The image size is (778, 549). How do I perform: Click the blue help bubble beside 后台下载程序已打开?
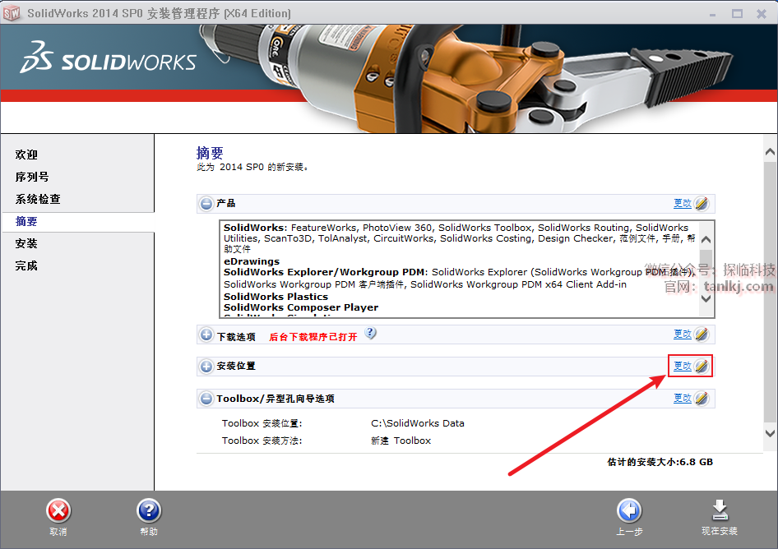click(x=371, y=334)
